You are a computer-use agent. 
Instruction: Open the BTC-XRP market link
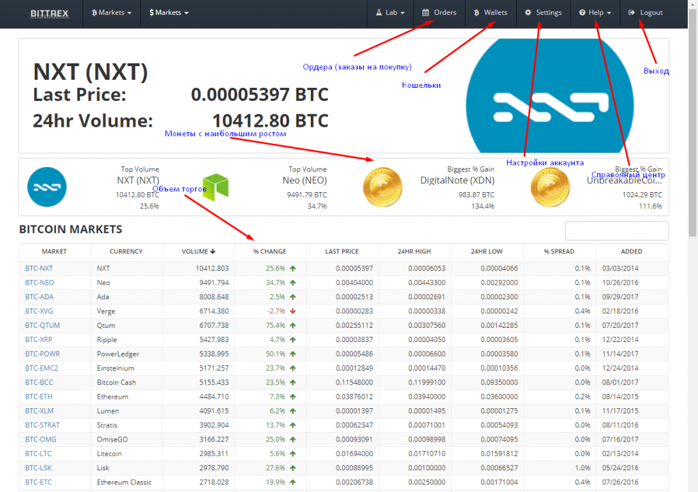tap(38, 339)
